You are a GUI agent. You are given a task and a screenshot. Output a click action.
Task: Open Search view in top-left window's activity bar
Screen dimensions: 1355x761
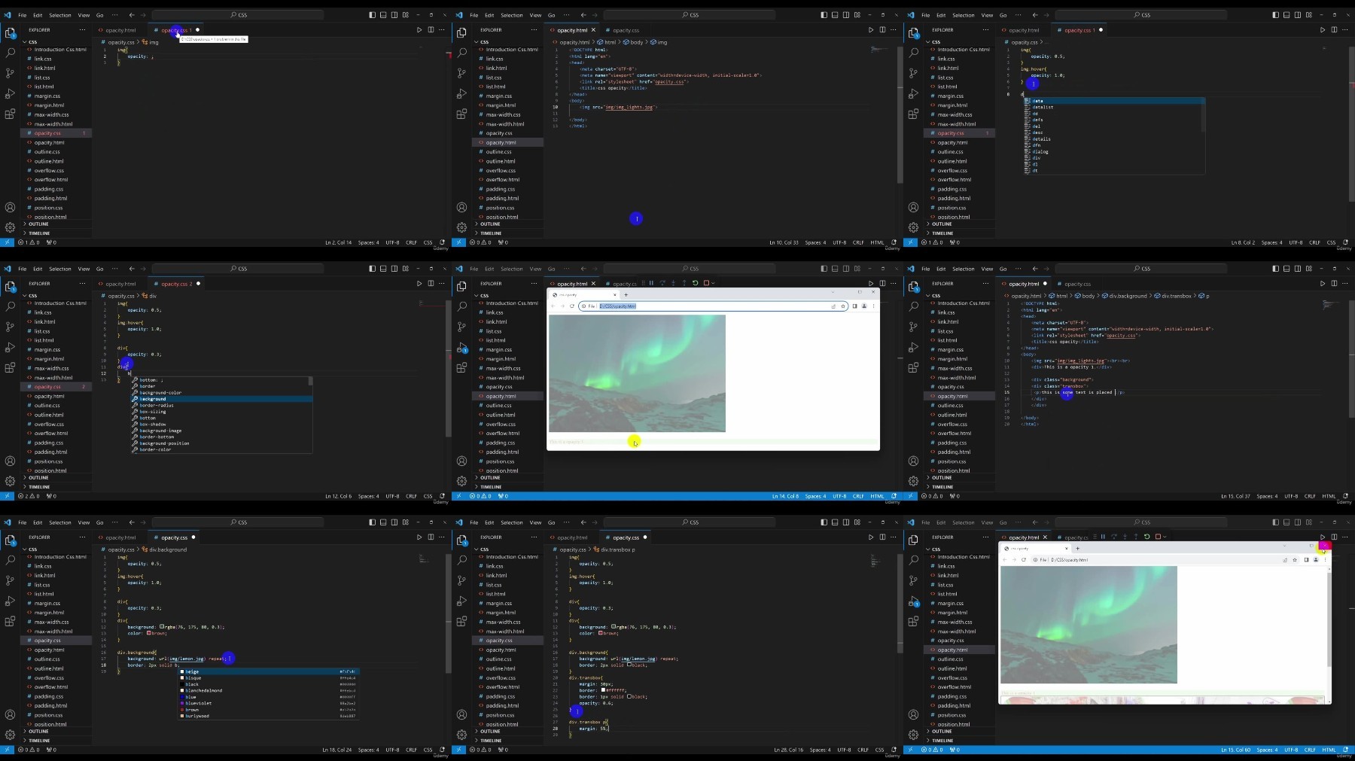pyautogui.click(x=10, y=53)
